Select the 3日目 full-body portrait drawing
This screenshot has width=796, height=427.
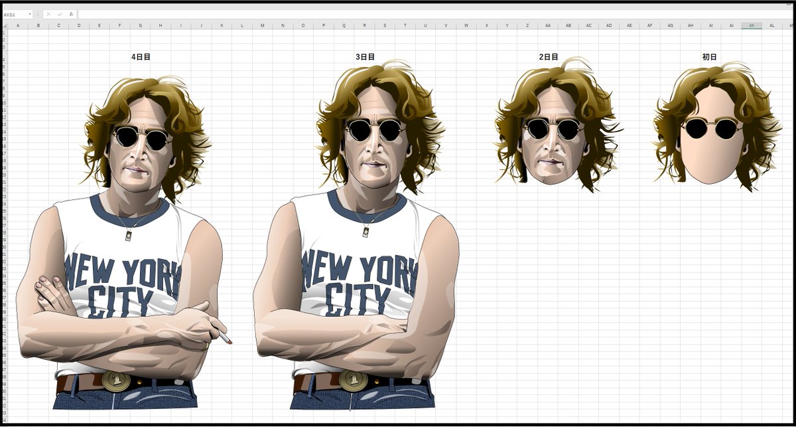pyautogui.click(x=356, y=236)
